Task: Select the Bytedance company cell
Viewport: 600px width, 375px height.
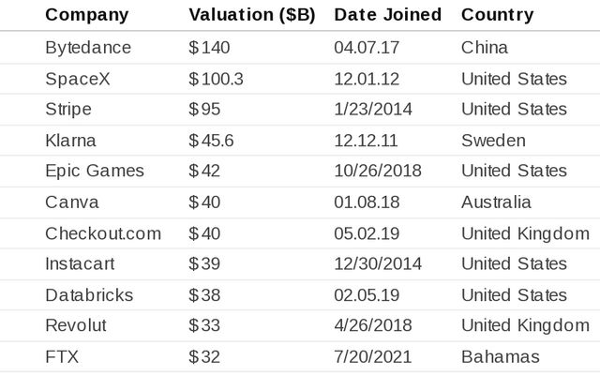Action: [x=88, y=47]
